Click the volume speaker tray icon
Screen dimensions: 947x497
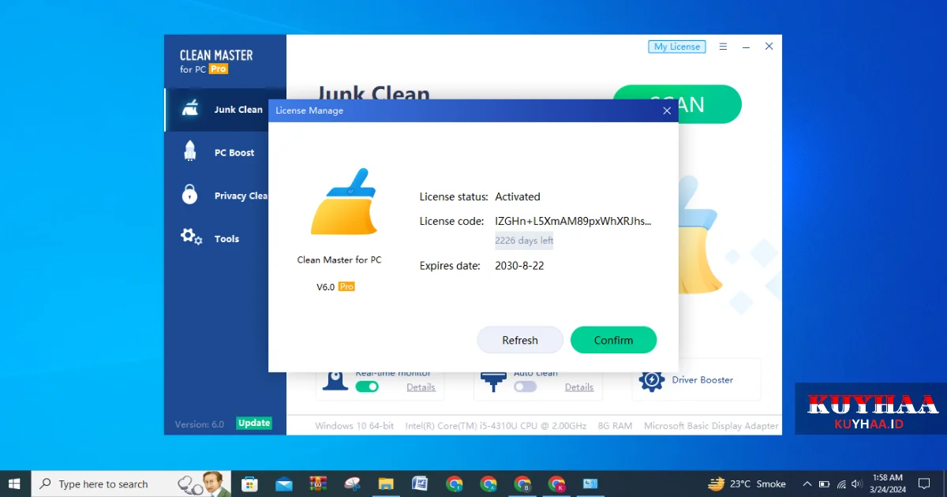pyautogui.click(x=857, y=484)
